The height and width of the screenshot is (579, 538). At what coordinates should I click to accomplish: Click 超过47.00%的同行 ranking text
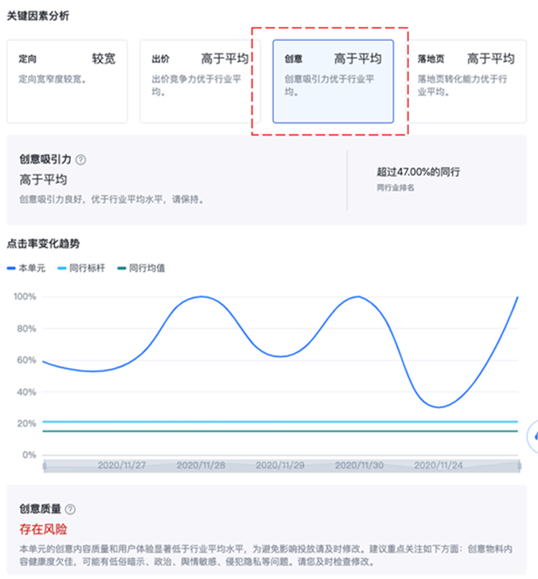[x=417, y=172]
